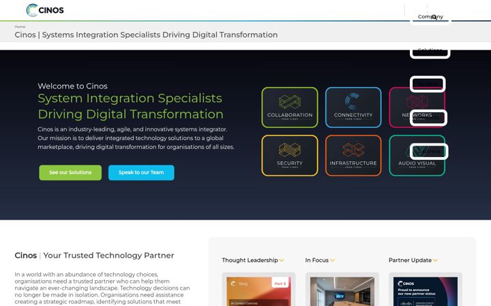Screen dimensions: 491x306
Task: Follow the Home breadcrumb link
Action: [x=20, y=27]
